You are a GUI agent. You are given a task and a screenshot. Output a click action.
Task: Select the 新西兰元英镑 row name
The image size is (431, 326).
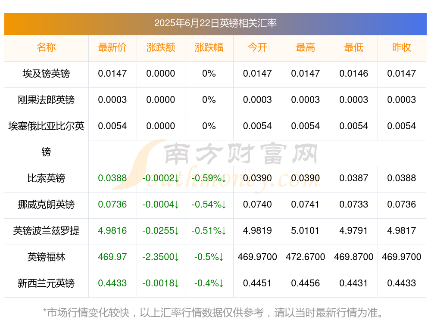pyautogui.click(x=46, y=283)
